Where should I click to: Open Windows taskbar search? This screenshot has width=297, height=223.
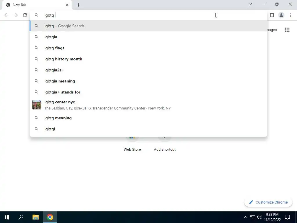click(x=21, y=217)
